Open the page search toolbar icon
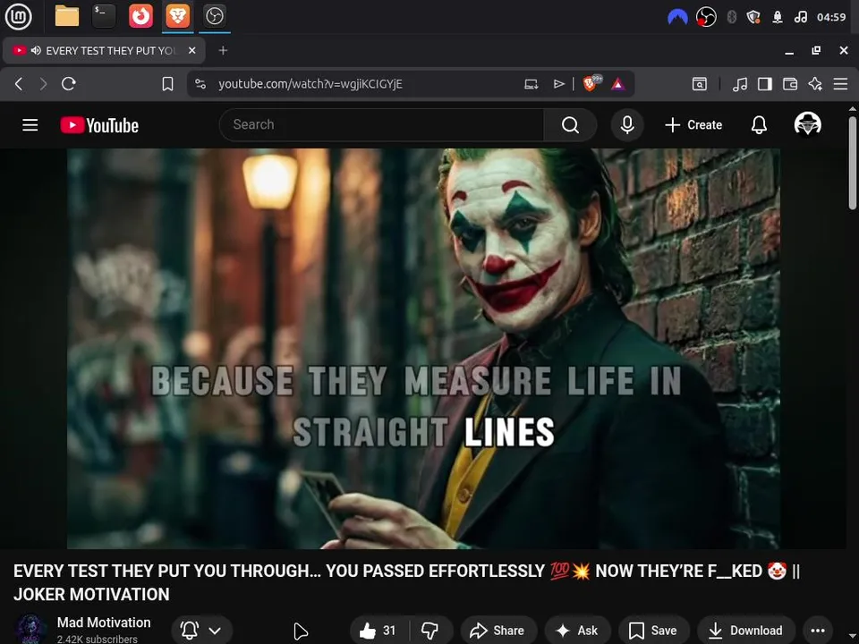This screenshot has height=644, width=859. click(700, 84)
